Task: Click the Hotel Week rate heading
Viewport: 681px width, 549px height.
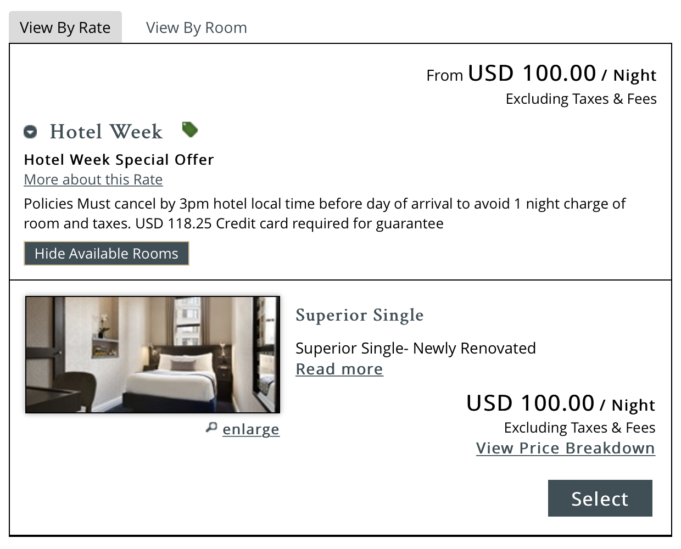Action: pyautogui.click(x=106, y=132)
